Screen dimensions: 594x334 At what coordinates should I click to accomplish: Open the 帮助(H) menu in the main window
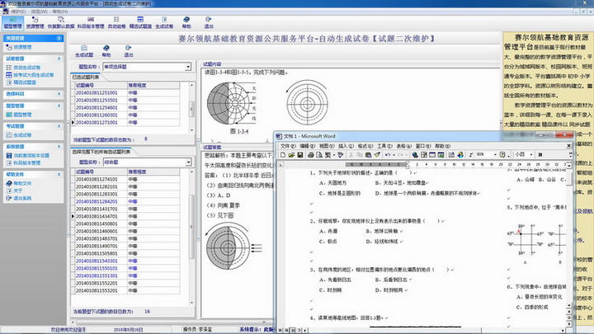point(60,12)
